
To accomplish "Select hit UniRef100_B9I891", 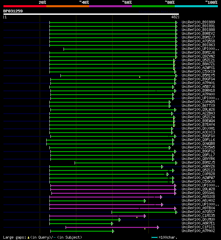I will point(198,26).
